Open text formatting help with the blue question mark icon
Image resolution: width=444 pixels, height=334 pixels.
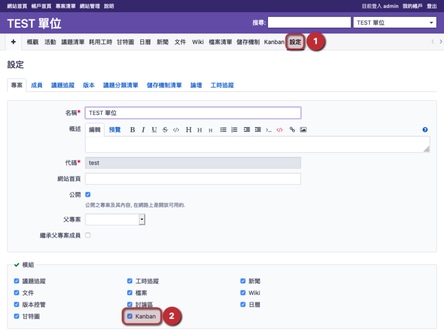point(425,130)
